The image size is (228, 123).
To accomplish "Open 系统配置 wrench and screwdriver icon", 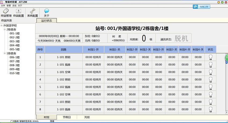I will [x=32, y=11].
